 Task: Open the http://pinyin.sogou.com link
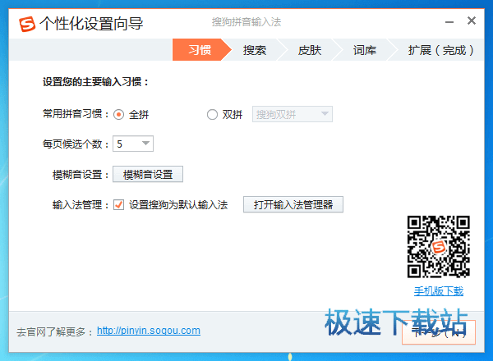click(149, 331)
